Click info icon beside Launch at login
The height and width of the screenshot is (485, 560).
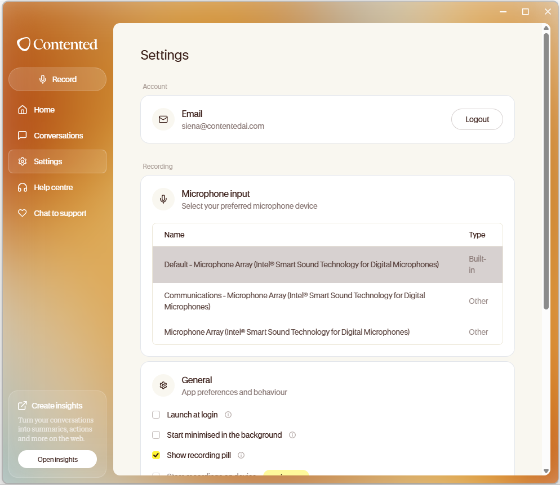pos(228,415)
